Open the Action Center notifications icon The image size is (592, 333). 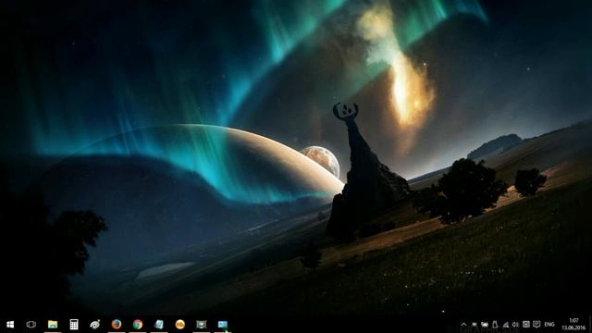click(x=536, y=325)
